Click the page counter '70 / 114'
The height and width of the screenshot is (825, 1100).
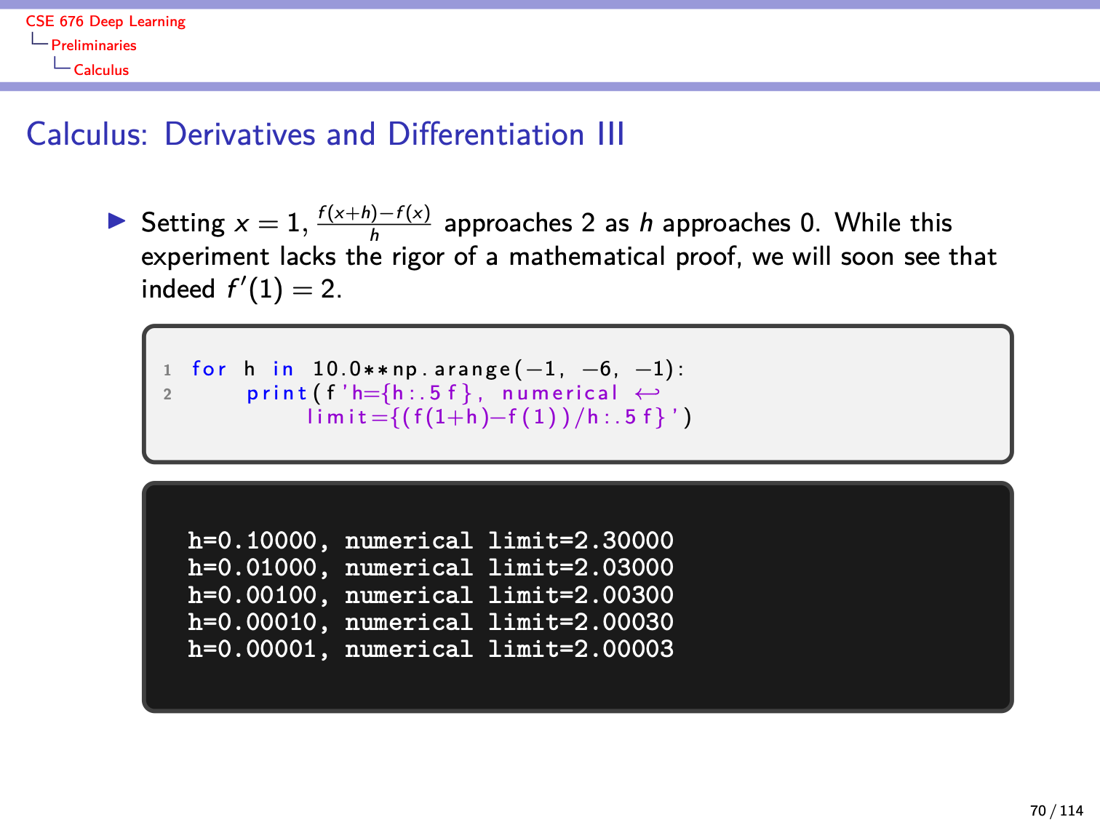pyautogui.click(x=1056, y=810)
